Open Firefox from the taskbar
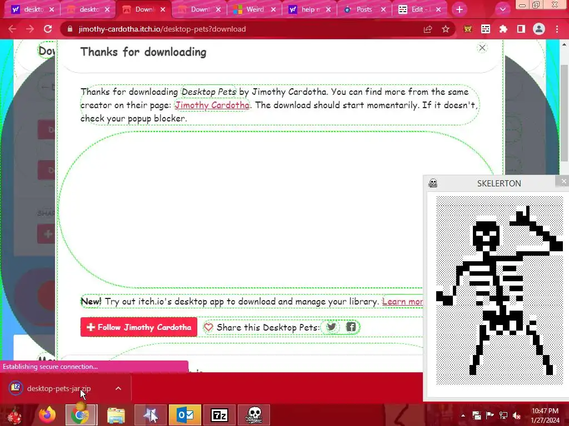Image resolution: width=569 pixels, height=426 pixels. tap(47, 415)
